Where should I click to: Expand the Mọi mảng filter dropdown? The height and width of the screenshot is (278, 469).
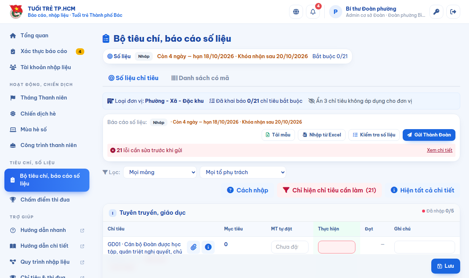pyautogui.click(x=160, y=172)
